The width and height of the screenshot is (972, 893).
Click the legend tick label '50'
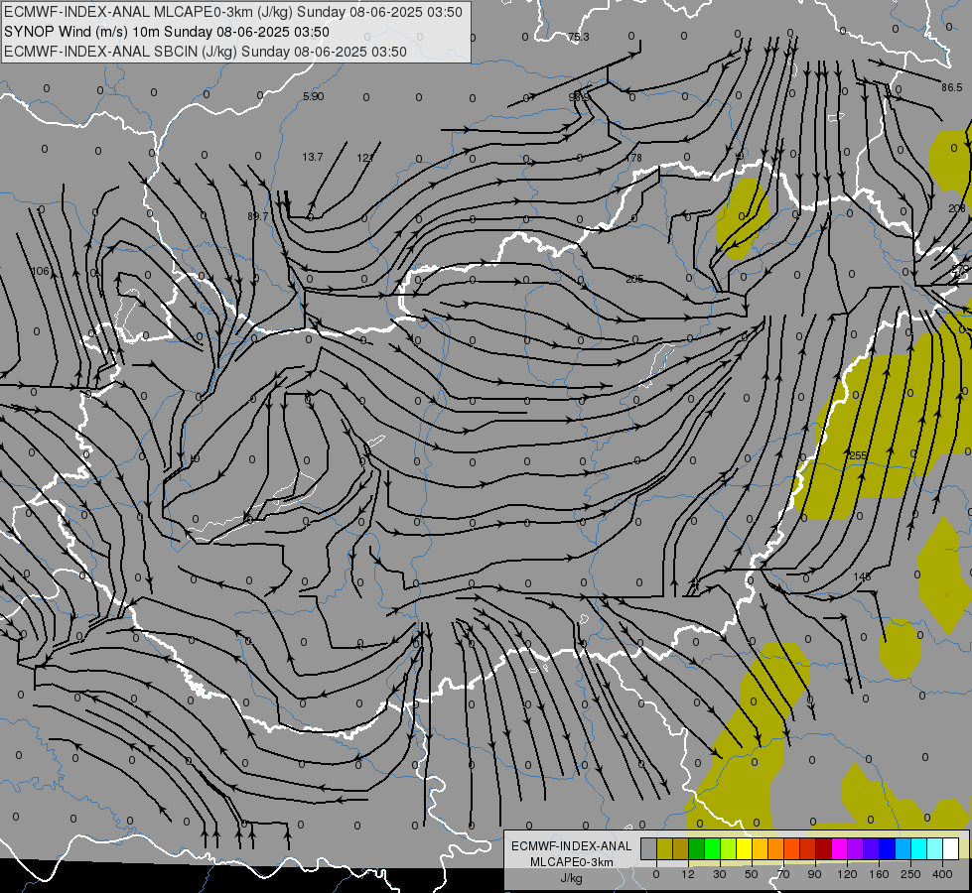tap(752, 874)
